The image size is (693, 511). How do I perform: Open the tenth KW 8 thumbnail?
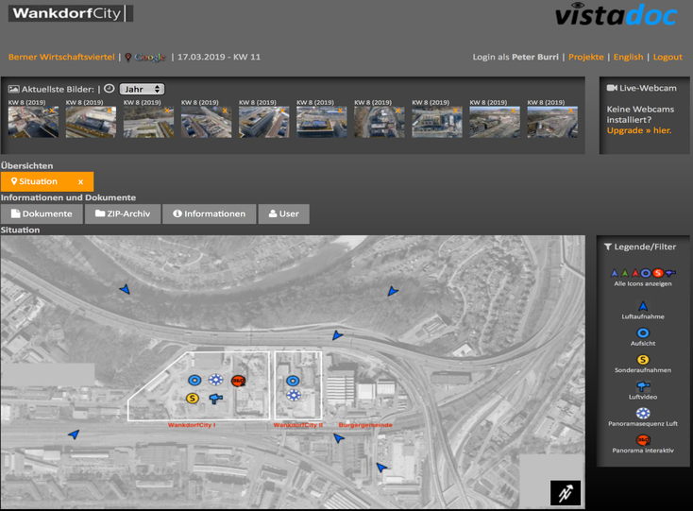coord(552,122)
